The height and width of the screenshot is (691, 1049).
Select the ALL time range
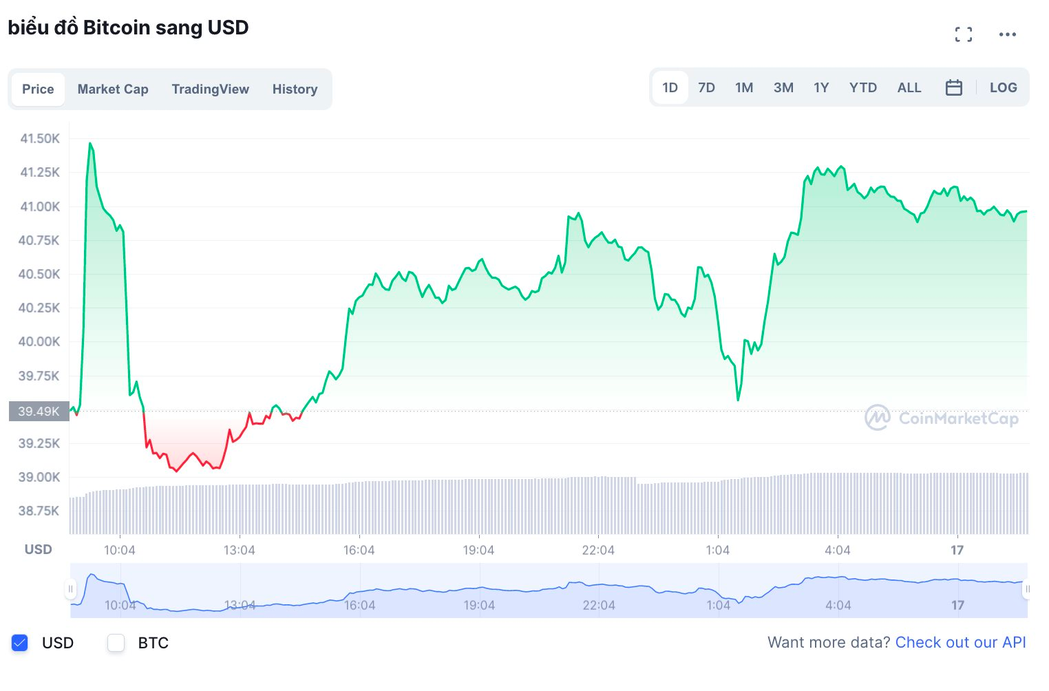[909, 87]
